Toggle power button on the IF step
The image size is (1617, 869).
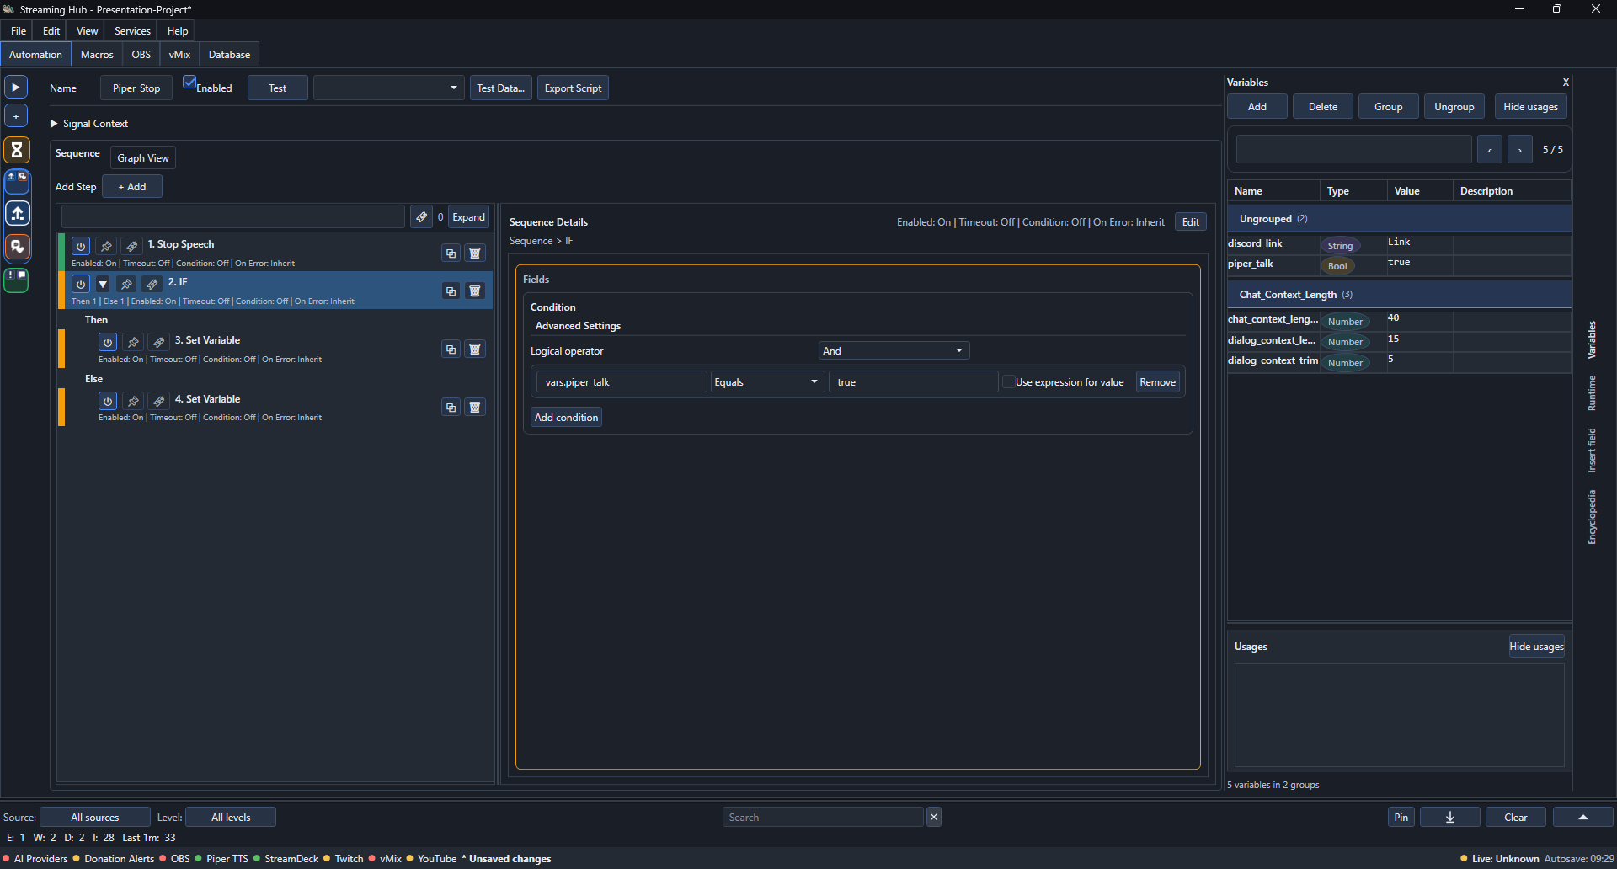tap(81, 284)
